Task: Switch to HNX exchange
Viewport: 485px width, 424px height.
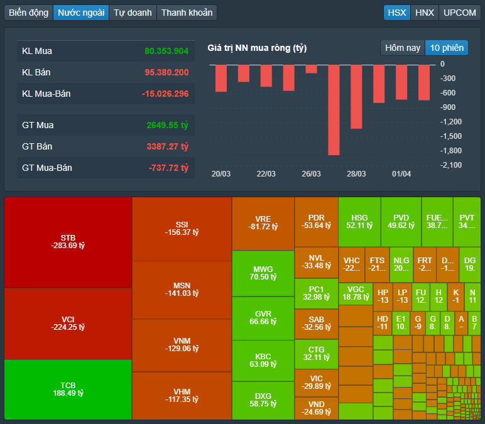Action: (425, 13)
